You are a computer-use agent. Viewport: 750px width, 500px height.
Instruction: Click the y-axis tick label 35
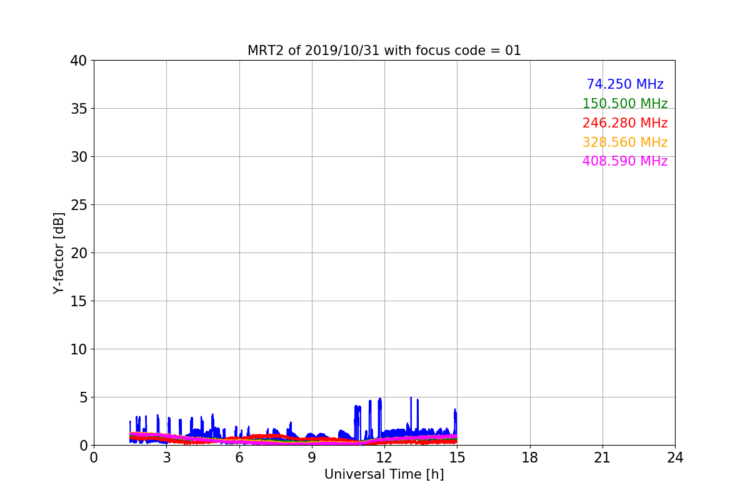tap(78, 109)
